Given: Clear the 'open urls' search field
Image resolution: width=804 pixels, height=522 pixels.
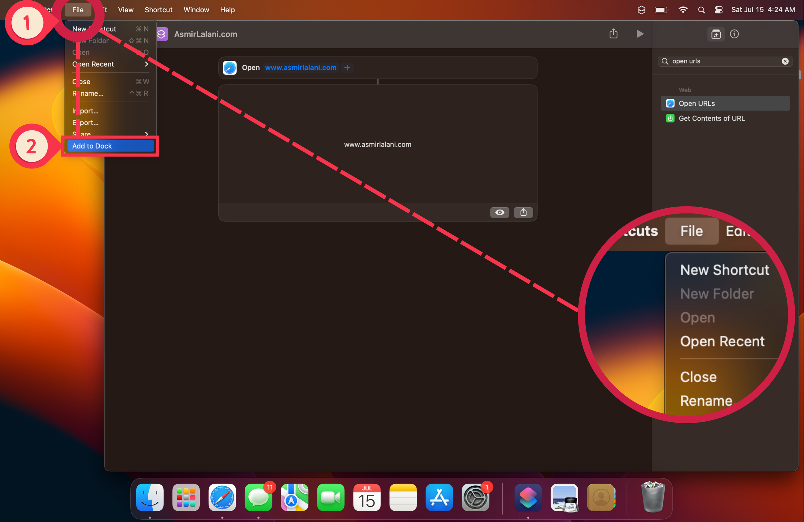Looking at the screenshot, I should (x=785, y=61).
